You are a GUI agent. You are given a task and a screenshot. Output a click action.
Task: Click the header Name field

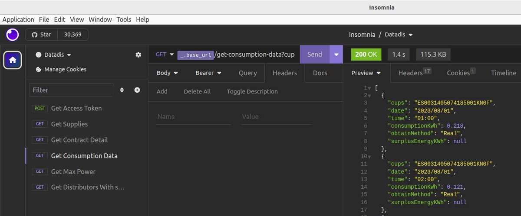(194, 116)
